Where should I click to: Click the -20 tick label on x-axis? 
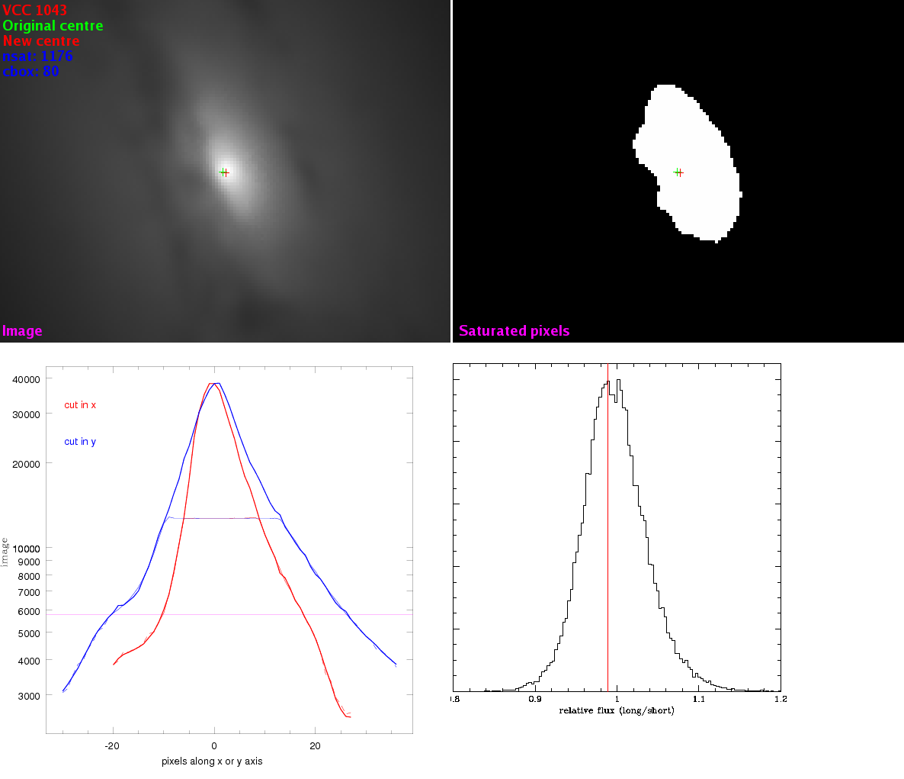coord(112,745)
